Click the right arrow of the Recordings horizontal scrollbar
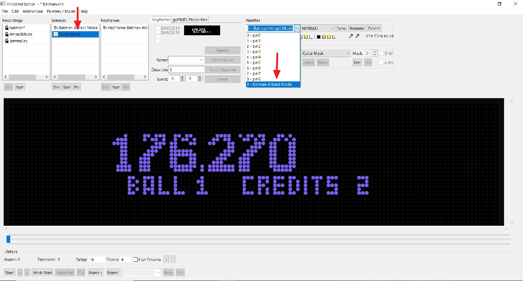Image resolution: width=523 pixels, height=281 pixels. click(x=47, y=77)
